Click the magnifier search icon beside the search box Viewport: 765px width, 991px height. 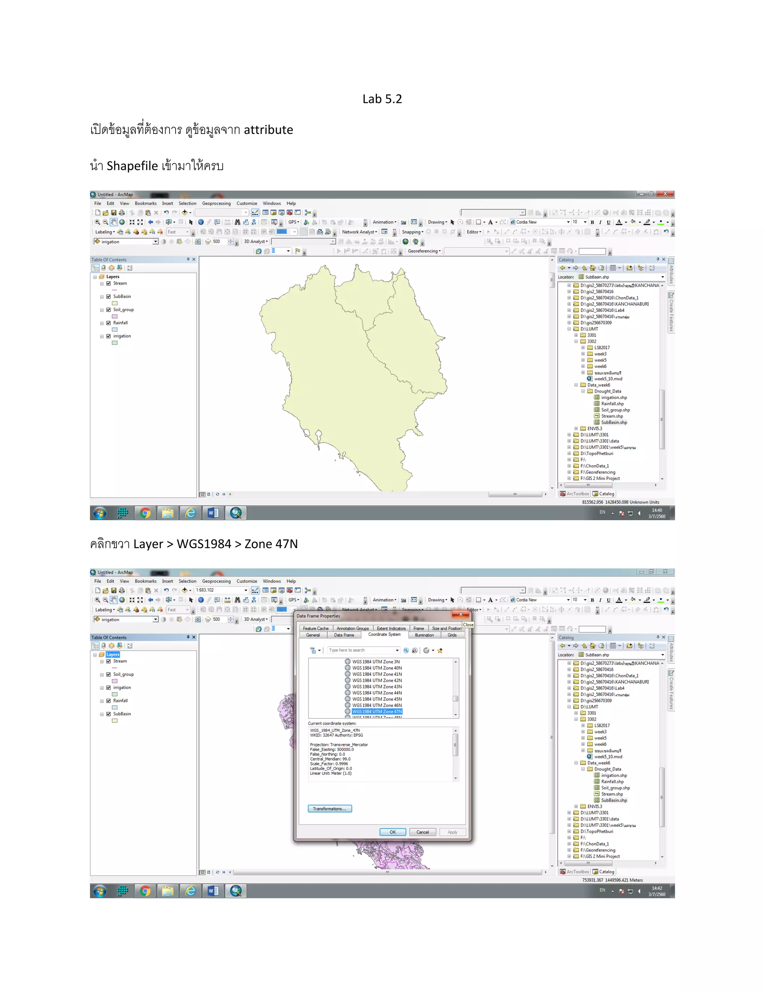[406, 651]
